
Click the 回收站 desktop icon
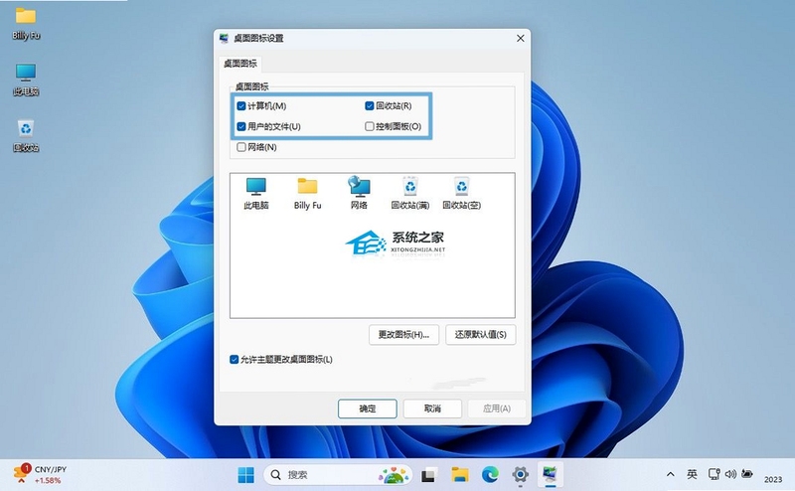point(26,136)
